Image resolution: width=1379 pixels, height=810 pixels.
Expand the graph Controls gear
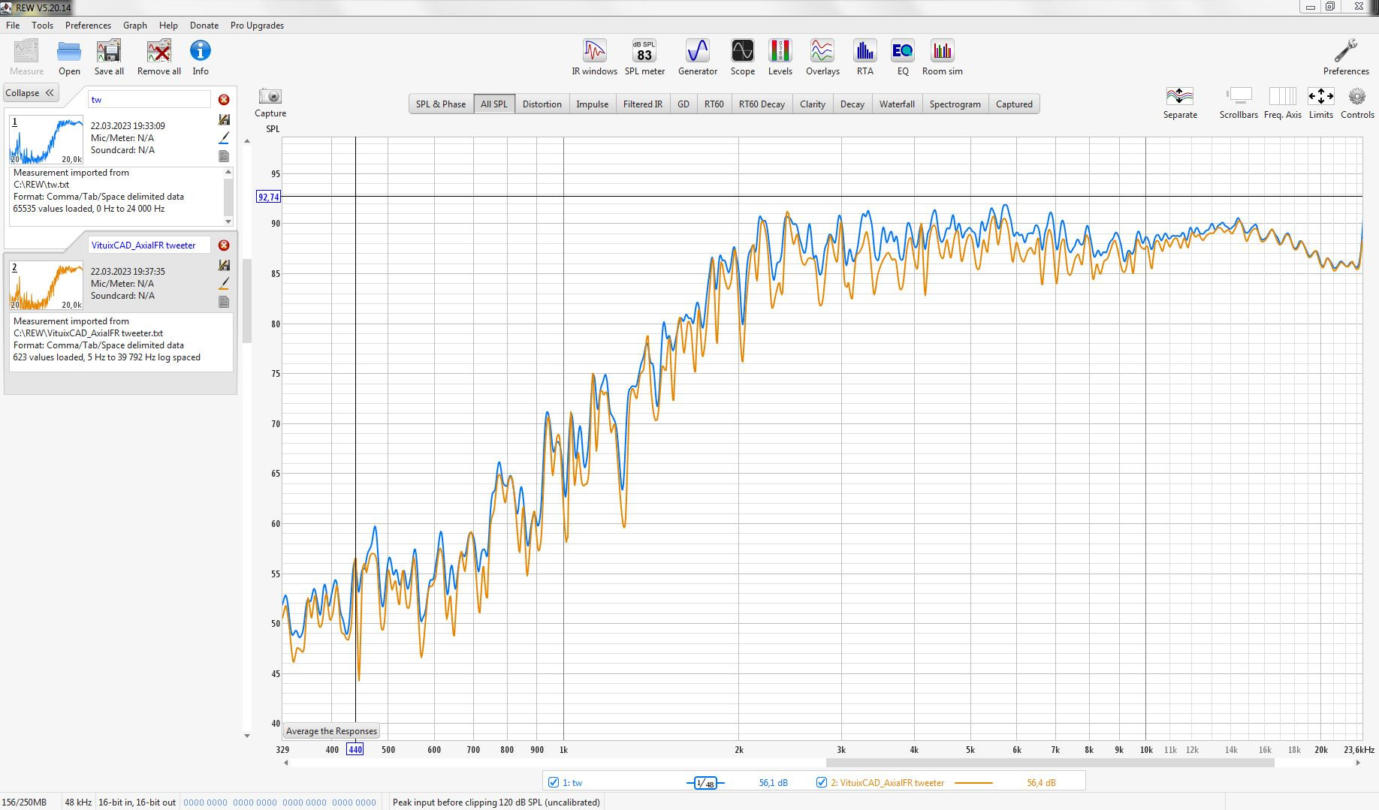click(x=1357, y=103)
